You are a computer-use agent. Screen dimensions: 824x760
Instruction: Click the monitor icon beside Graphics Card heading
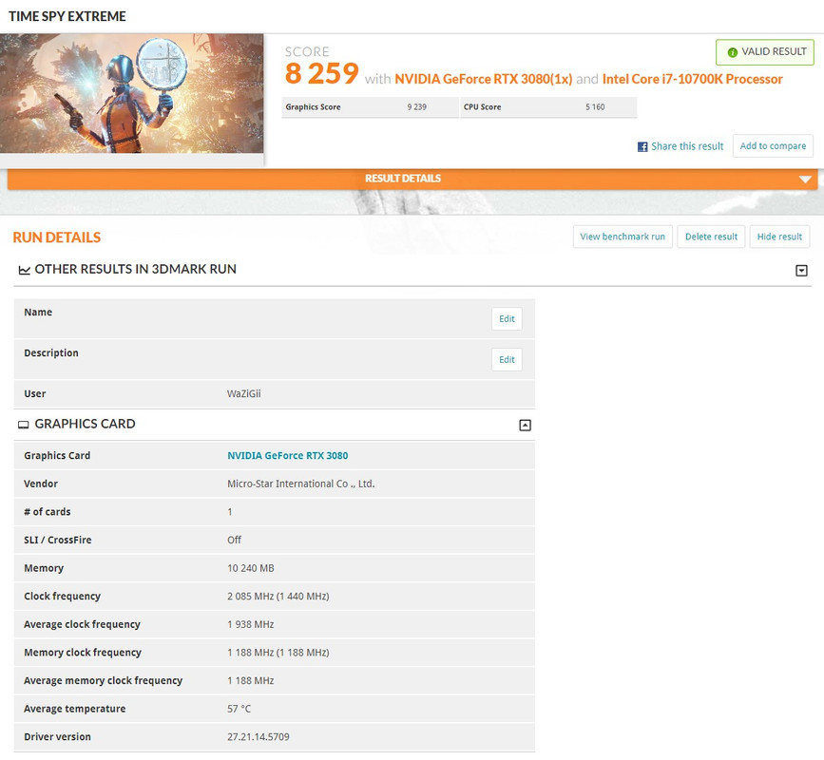[x=24, y=425]
